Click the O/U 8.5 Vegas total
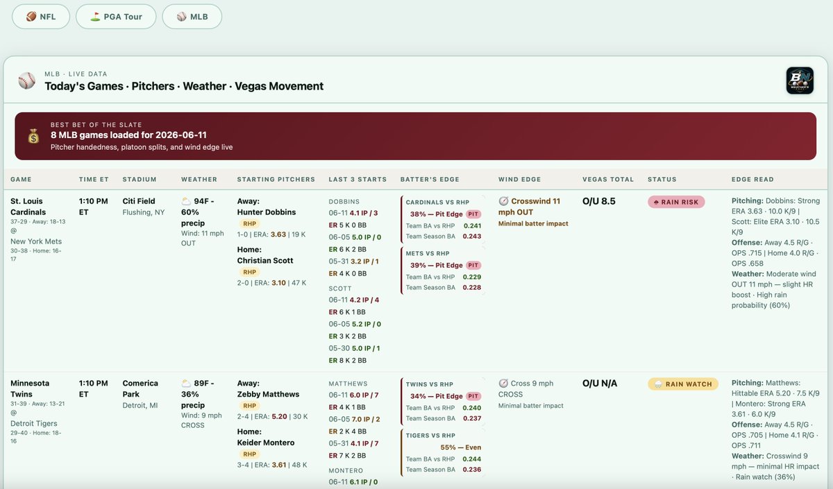The width and height of the screenshot is (833, 489). click(600, 201)
